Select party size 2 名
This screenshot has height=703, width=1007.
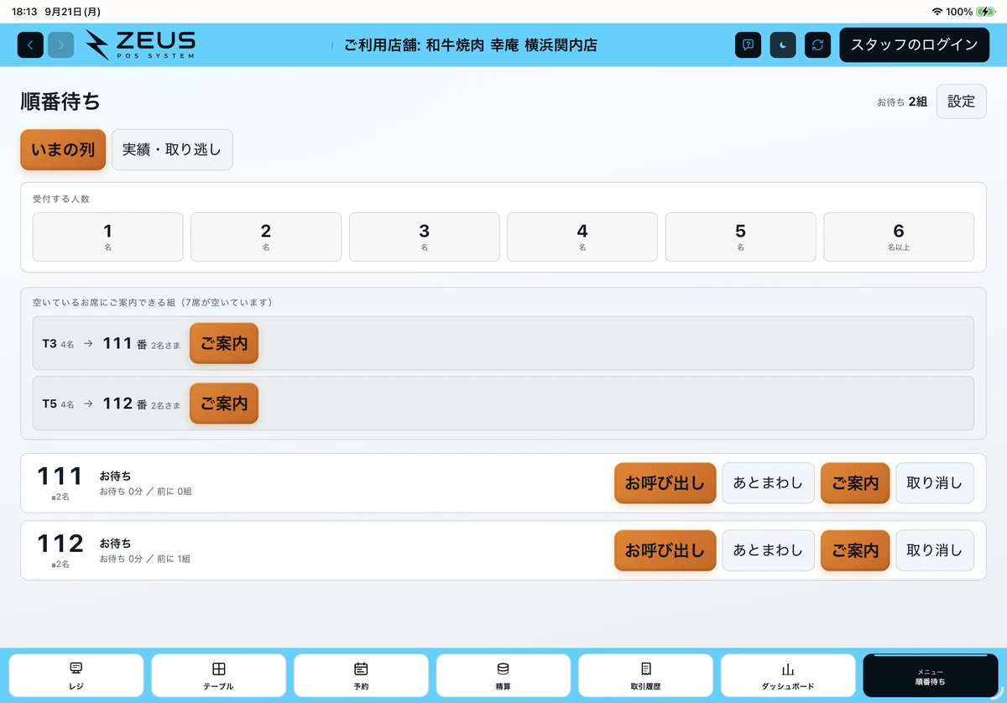point(266,237)
